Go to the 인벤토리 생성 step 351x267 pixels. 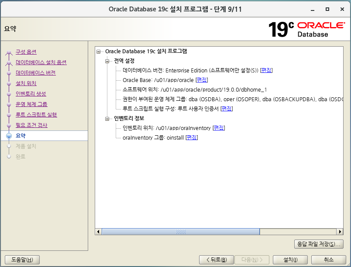pos(31,94)
